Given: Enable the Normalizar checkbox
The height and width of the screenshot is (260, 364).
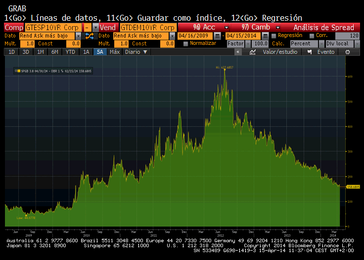Looking at the screenshot, I should point(185,44).
